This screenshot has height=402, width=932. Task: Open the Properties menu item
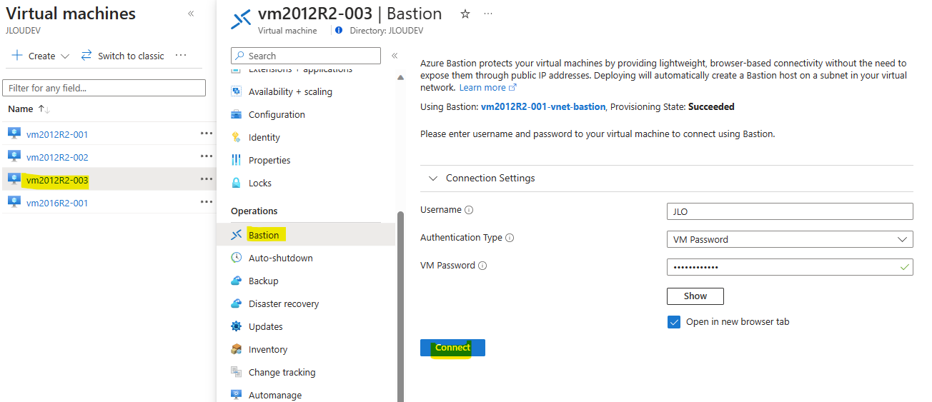(269, 160)
